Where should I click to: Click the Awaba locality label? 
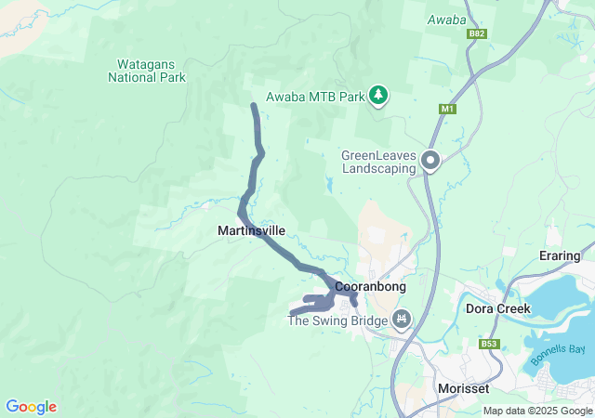[x=446, y=20]
